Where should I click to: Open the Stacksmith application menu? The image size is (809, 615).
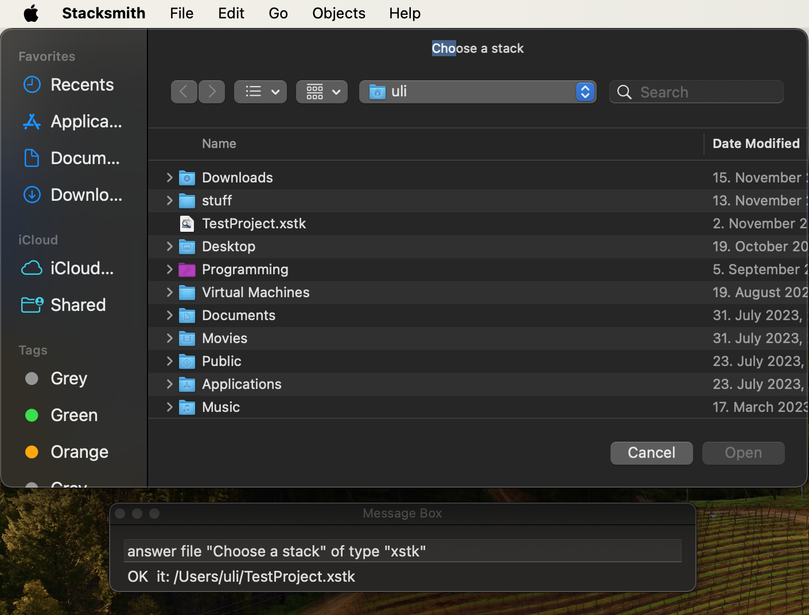click(104, 13)
